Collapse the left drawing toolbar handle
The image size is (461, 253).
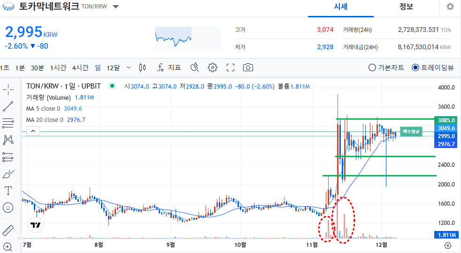click(x=20, y=238)
